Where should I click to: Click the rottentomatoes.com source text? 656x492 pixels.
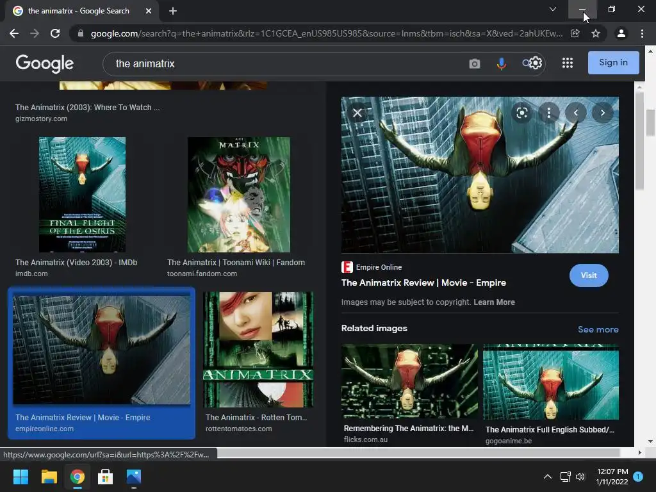click(x=238, y=429)
